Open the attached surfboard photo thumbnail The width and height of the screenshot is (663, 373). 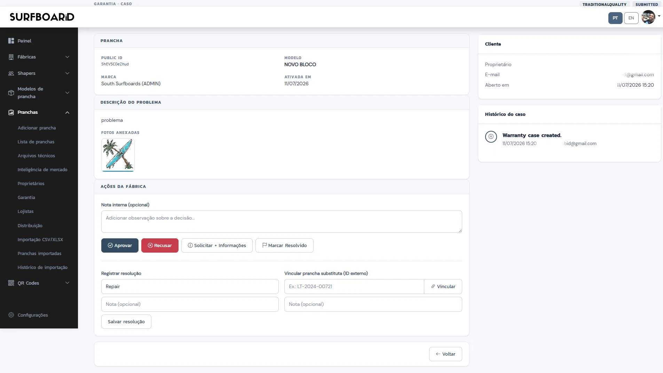pyautogui.click(x=118, y=155)
